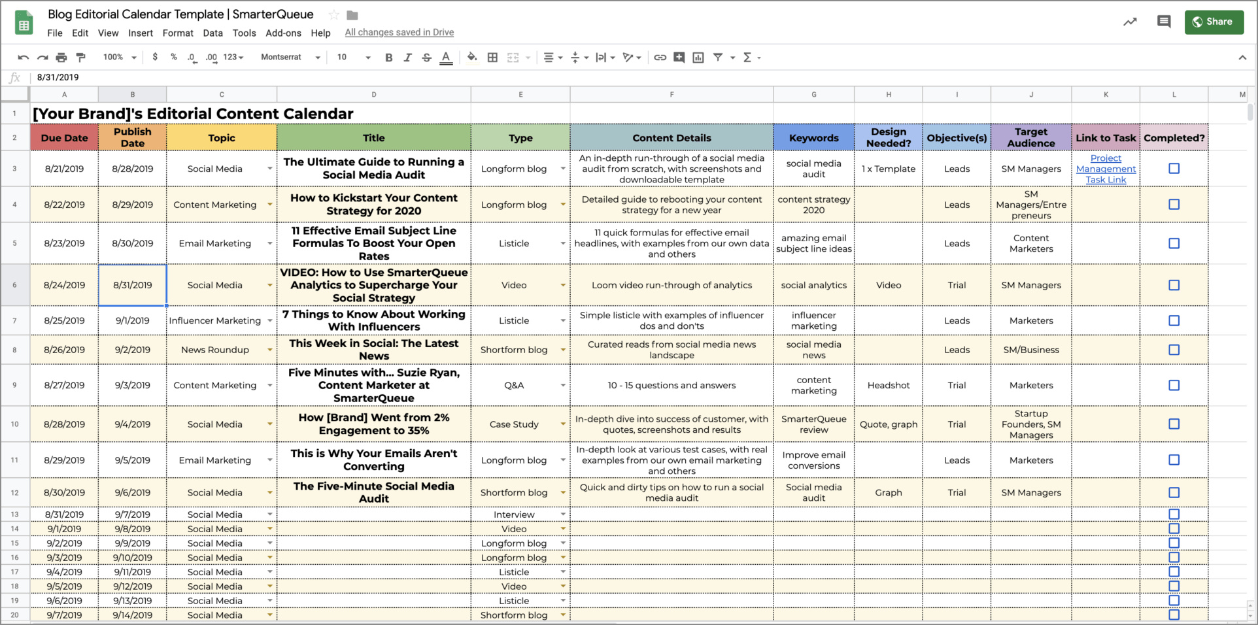Select the paint format tool
This screenshot has width=1258, height=625.
(81, 58)
